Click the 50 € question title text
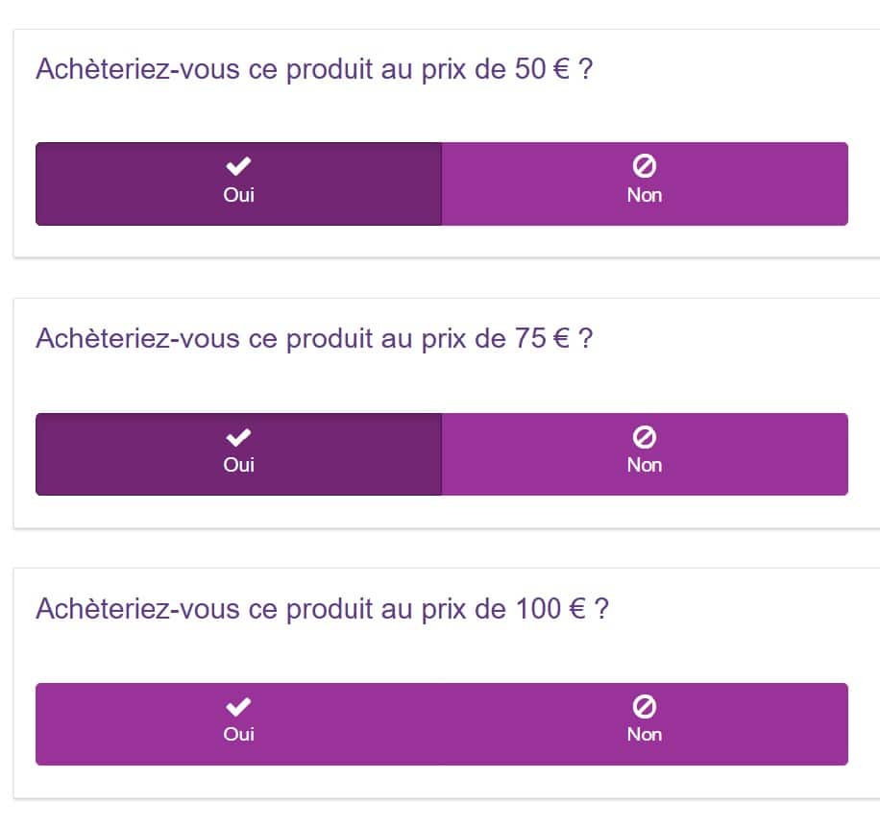Image resolution: width=880 pixels, height=828 pixels. coord(313,70)
